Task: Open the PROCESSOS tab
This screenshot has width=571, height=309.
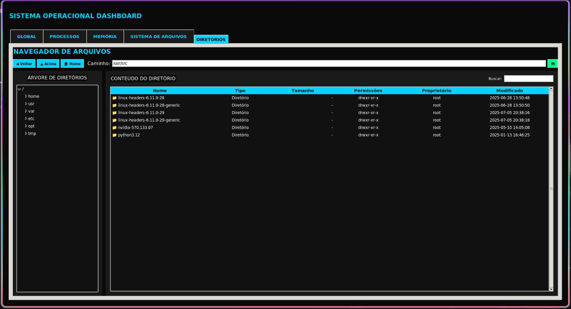Action: tap(65, 36)
